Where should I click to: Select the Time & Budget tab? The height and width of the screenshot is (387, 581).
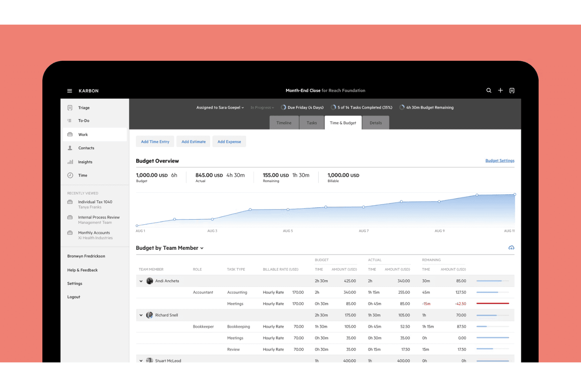click(x=343, y=123)
